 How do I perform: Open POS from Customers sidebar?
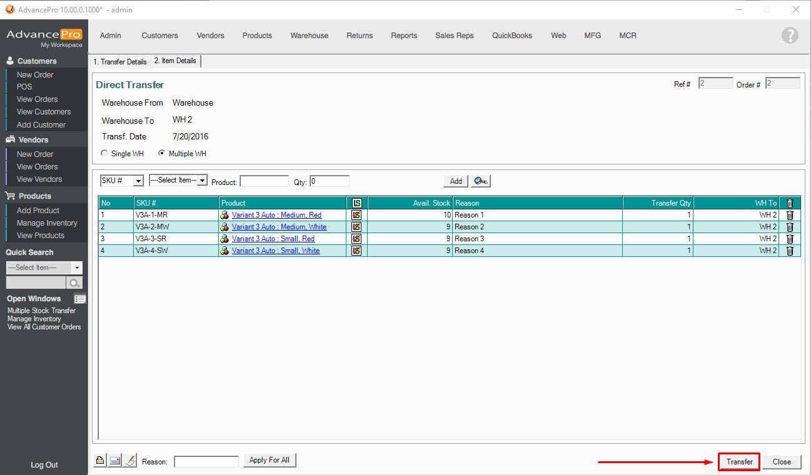tap(24, 87)
